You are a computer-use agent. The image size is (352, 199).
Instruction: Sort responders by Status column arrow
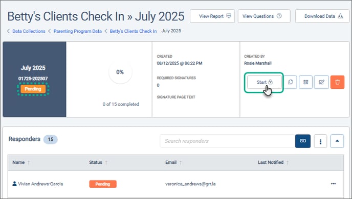[x=106, y=162]
